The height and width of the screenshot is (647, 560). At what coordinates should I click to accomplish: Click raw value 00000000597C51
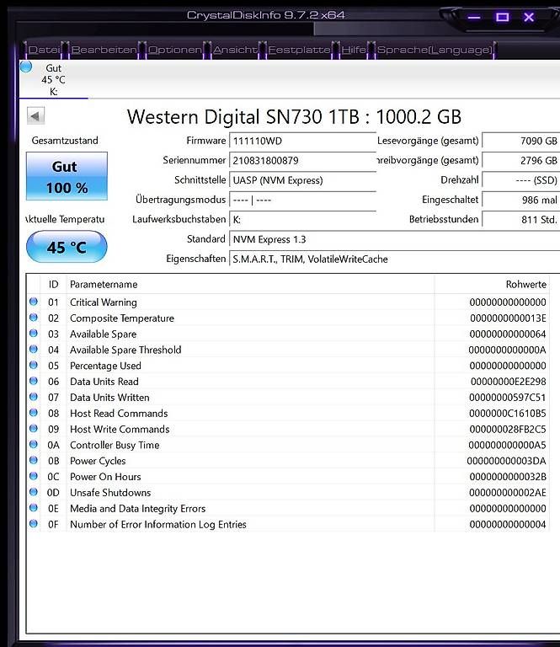508,398
